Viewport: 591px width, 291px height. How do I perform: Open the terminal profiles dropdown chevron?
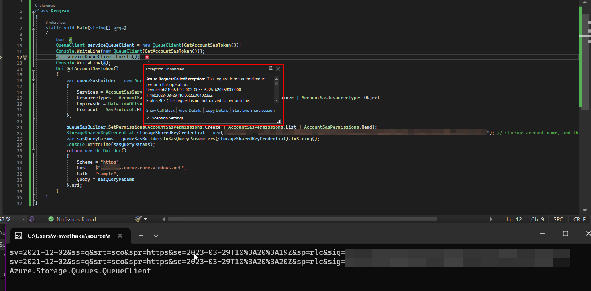[x=156, y=236]
